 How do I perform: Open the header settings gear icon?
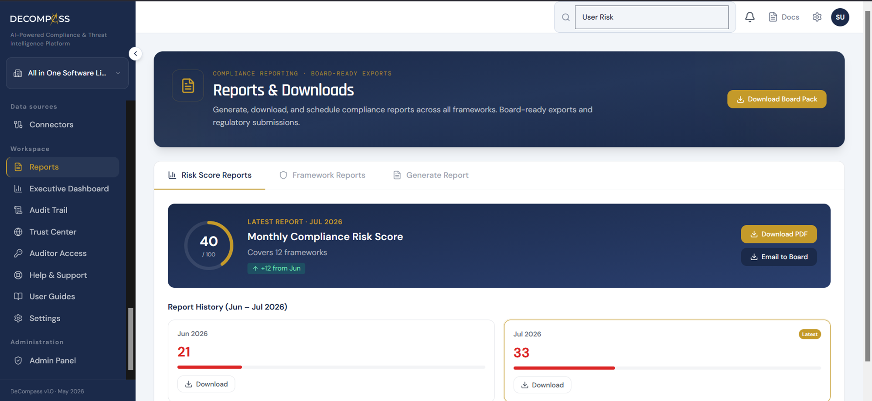817,17
